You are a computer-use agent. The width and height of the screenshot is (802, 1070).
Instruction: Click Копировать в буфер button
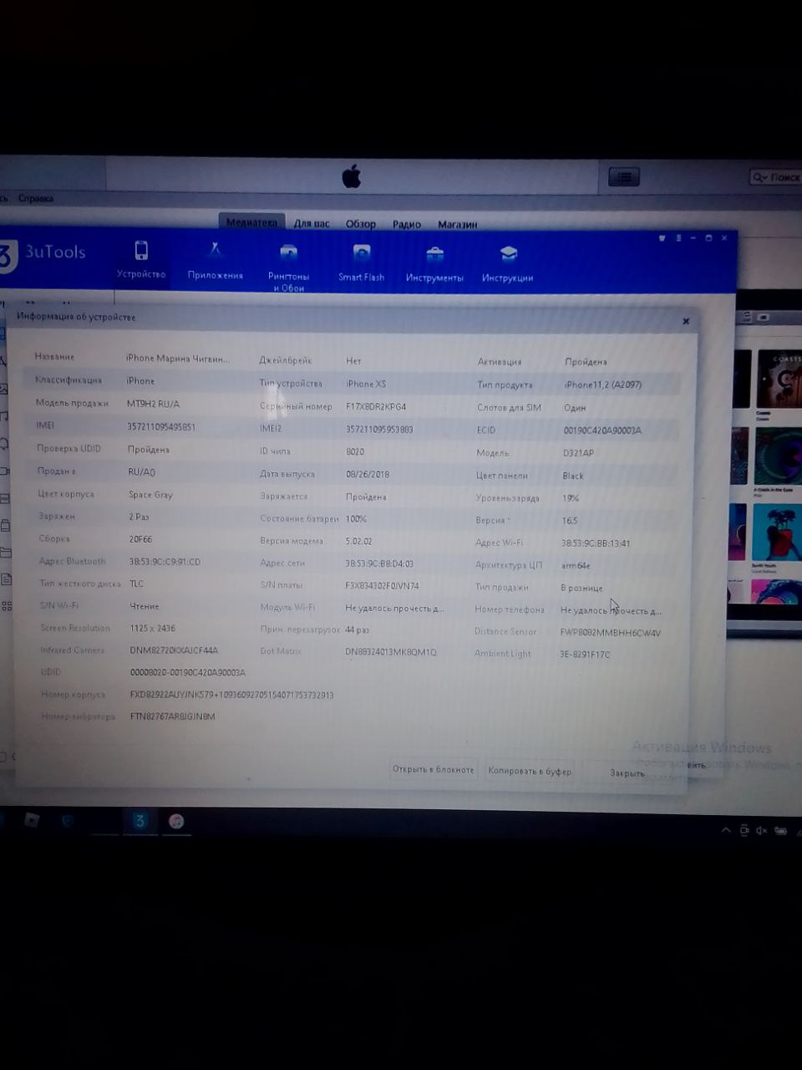(530, 771)
